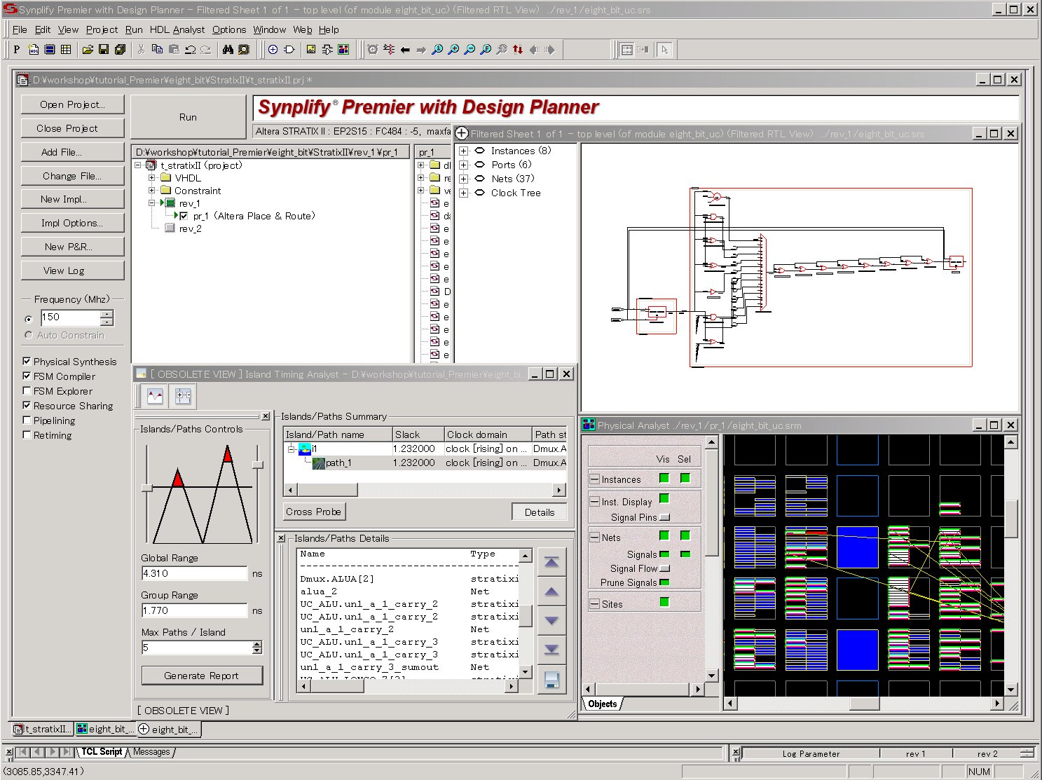Click the zoom in magnifier icon
Image resolution: width=1042 pixels, height=780 pixels.
(x=453, y=50)
